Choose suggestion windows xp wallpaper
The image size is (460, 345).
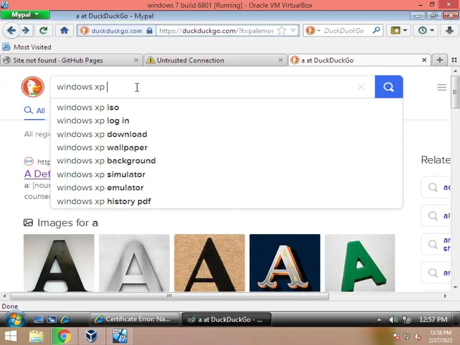tap(226, 147)
